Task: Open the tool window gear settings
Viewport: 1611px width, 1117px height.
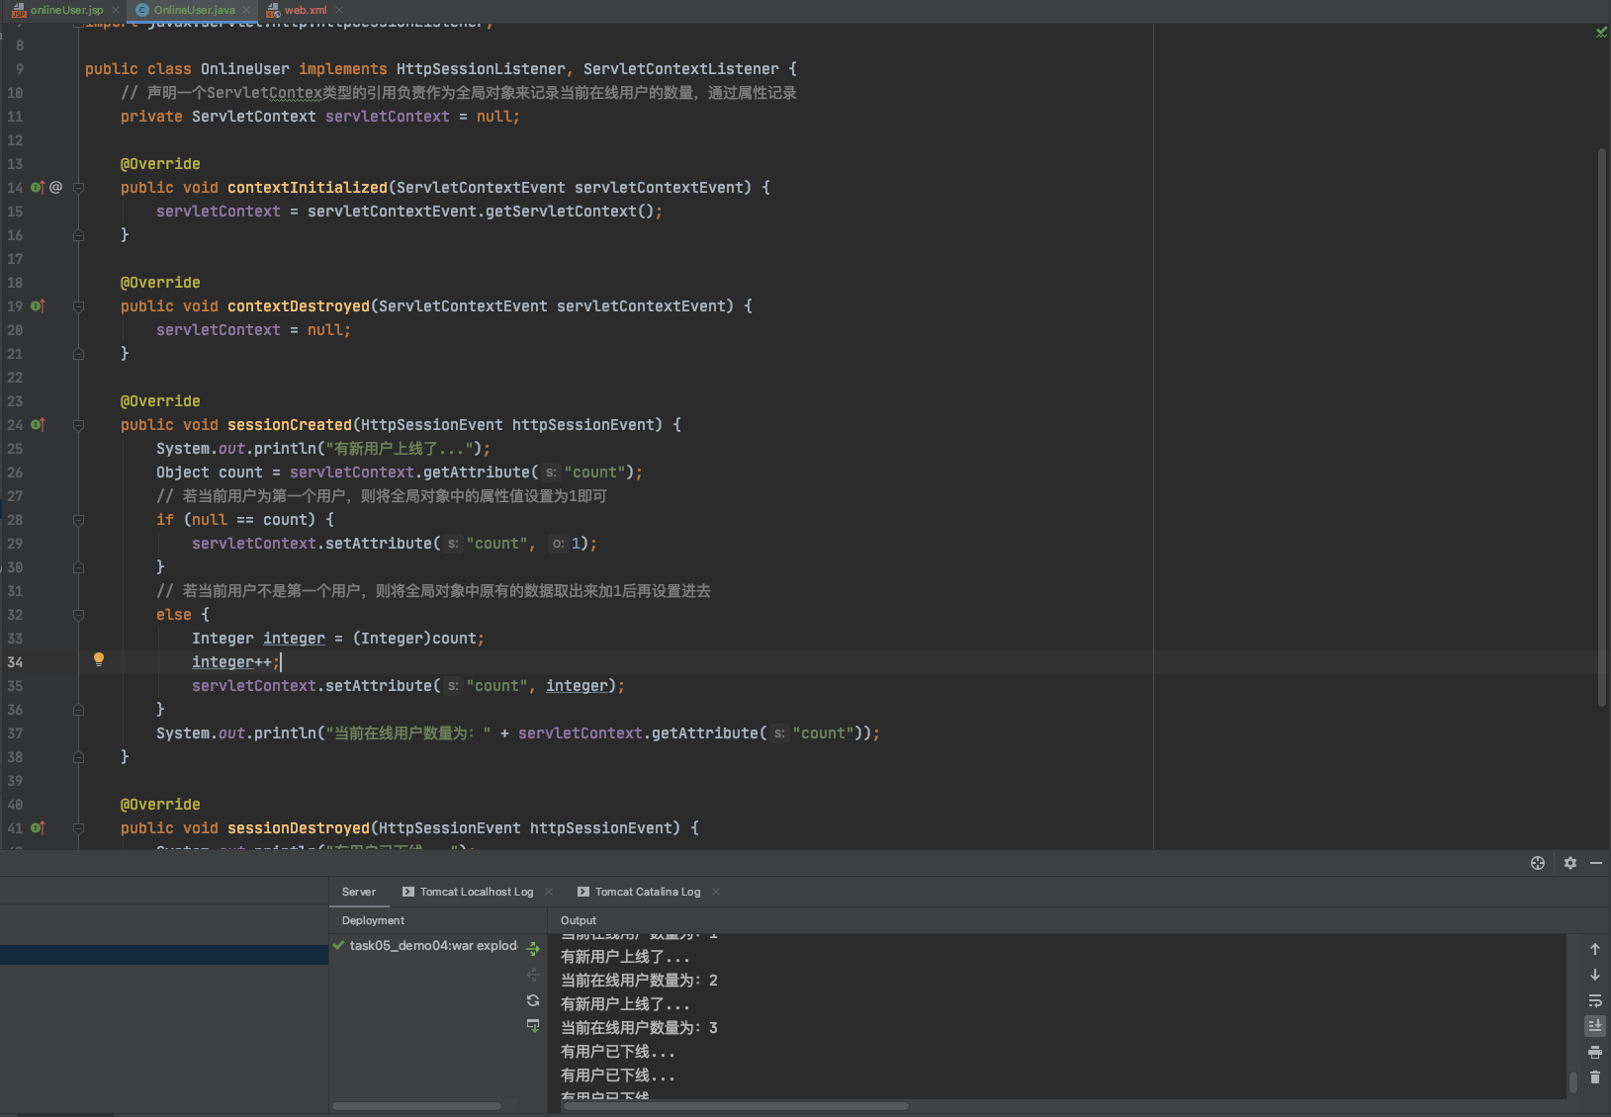Action: (x=1570, y=863)
